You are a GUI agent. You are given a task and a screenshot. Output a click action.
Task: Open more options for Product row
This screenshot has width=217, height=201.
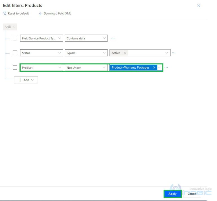tap(166, 67)
